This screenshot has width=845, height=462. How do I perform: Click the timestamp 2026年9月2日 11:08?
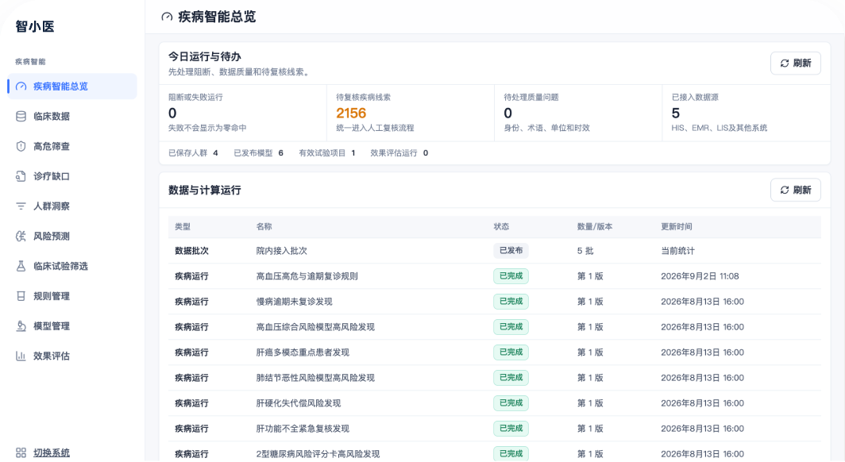(x=700, y=276)
